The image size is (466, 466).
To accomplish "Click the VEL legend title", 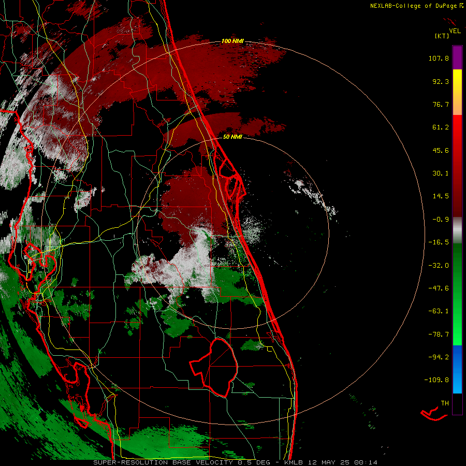I will click(x=455, y=31).
